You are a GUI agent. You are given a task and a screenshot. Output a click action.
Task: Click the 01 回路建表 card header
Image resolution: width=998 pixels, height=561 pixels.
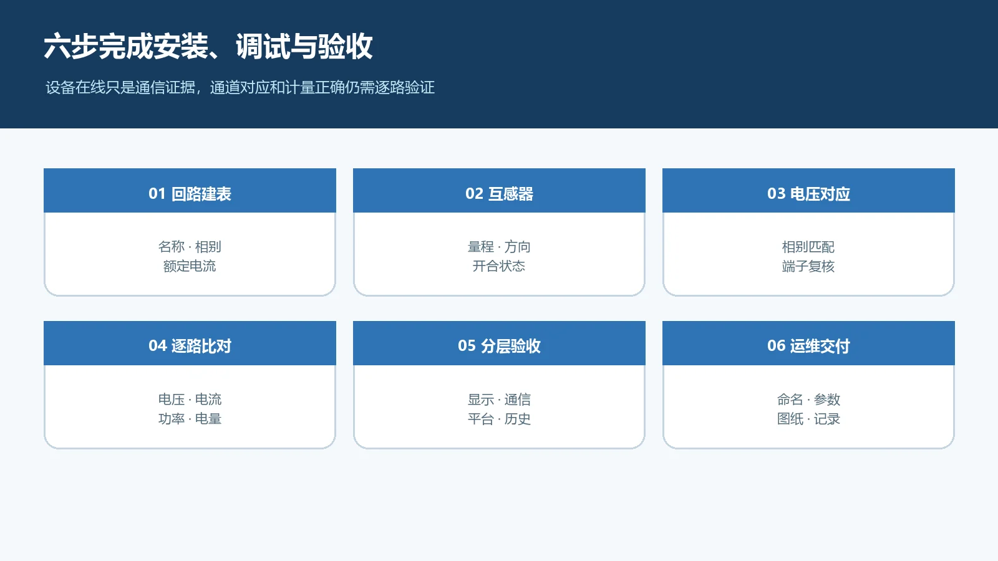(x=190, y=191)
